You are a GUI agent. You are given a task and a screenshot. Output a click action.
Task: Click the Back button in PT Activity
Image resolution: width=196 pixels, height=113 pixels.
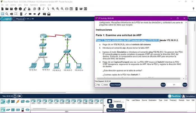[163, 85]
